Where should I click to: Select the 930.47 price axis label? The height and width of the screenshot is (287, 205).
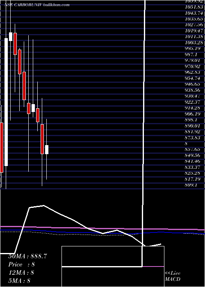coord(193,96)
